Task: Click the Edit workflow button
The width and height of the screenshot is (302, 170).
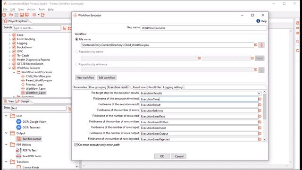Action: tap(107, 77)
